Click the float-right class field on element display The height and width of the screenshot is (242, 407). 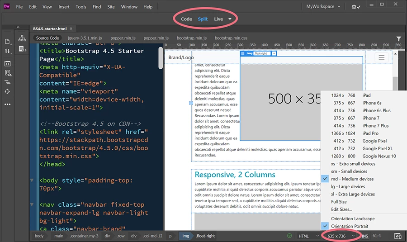click(x=262, y=53)
